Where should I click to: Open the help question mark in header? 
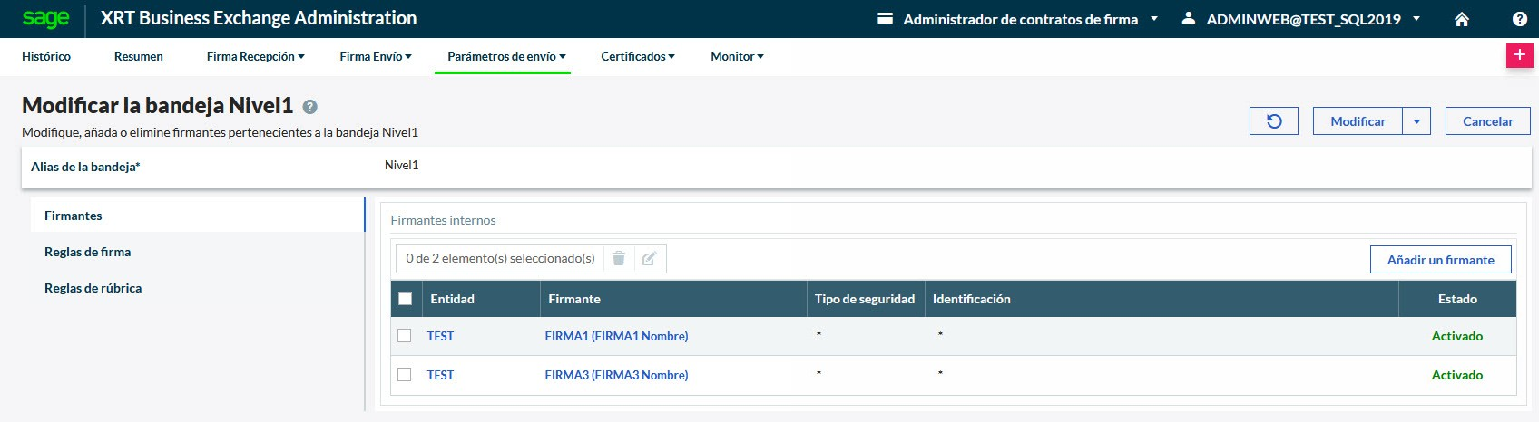(1519, 19)
